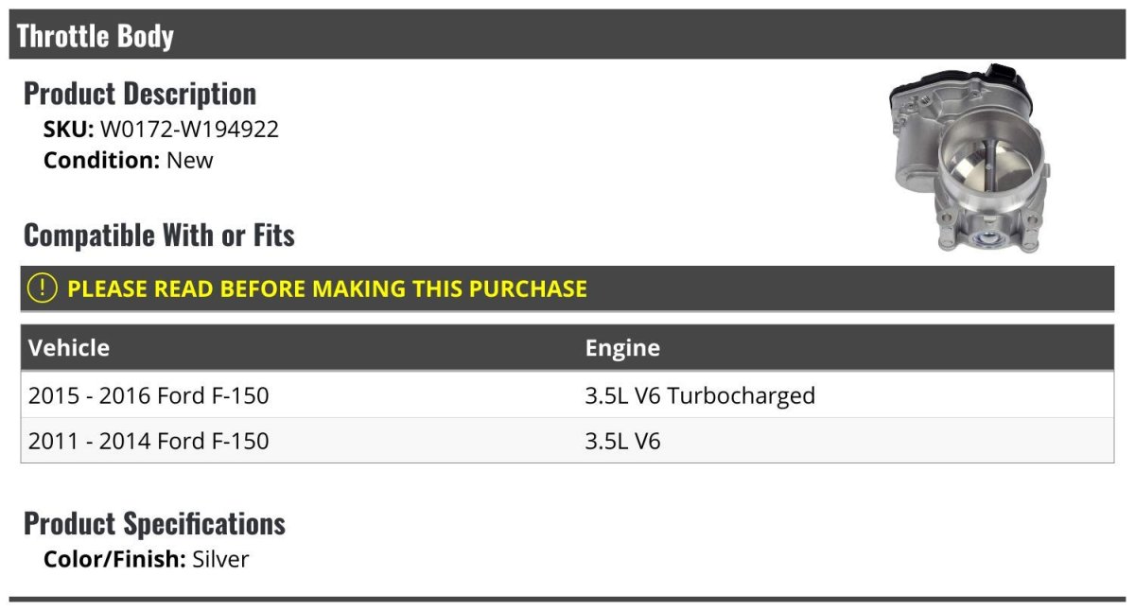The height and width of the screenshot is (611, 1135).
Task: Click the 3.5L V6 engine cell in second row
Action: pos(622,441)
